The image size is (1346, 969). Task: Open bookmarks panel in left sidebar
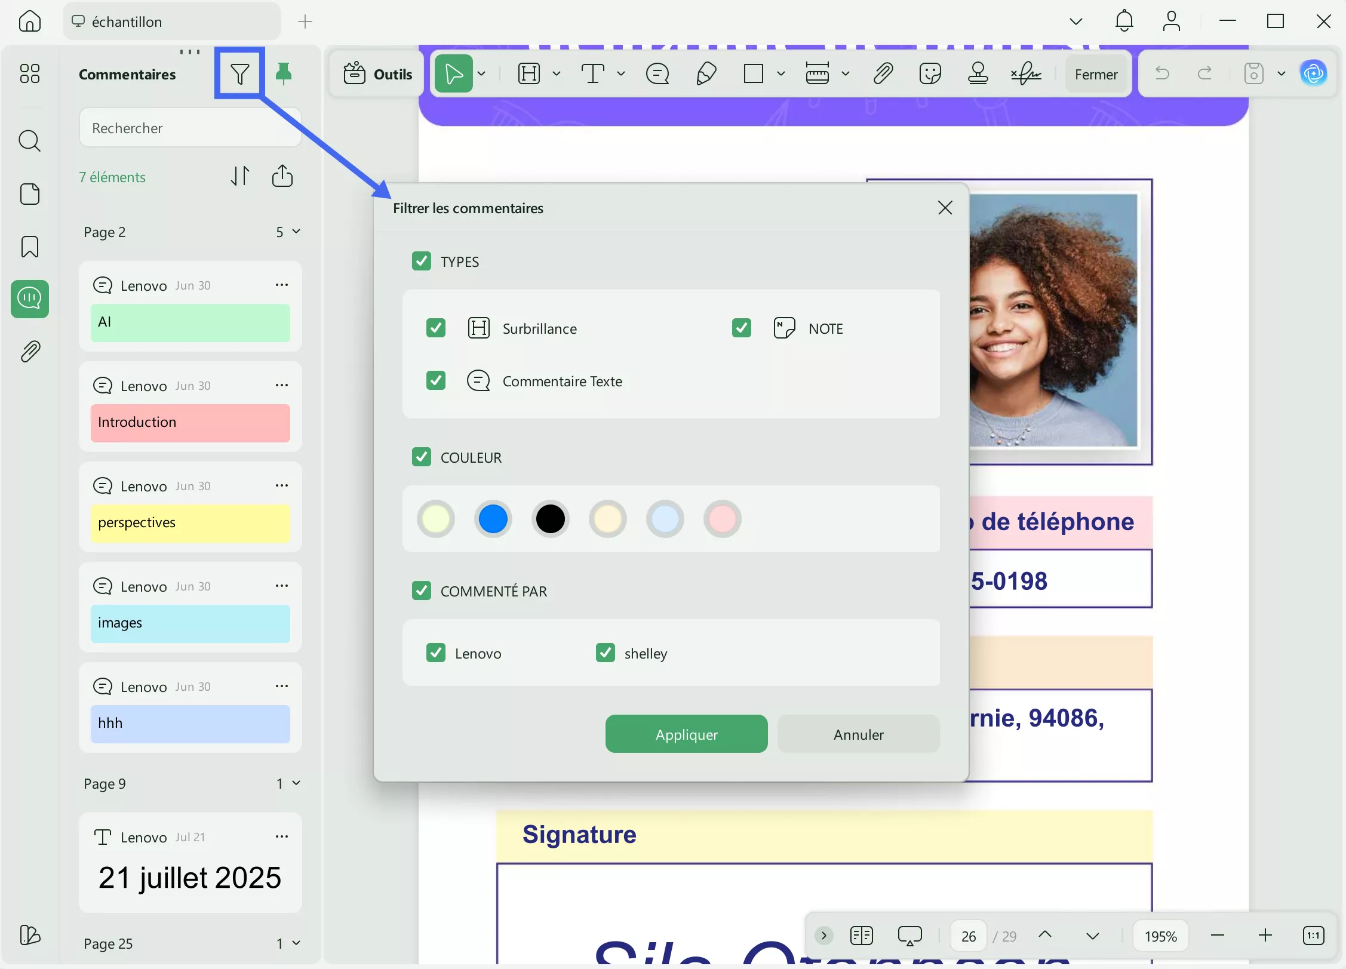30,247
